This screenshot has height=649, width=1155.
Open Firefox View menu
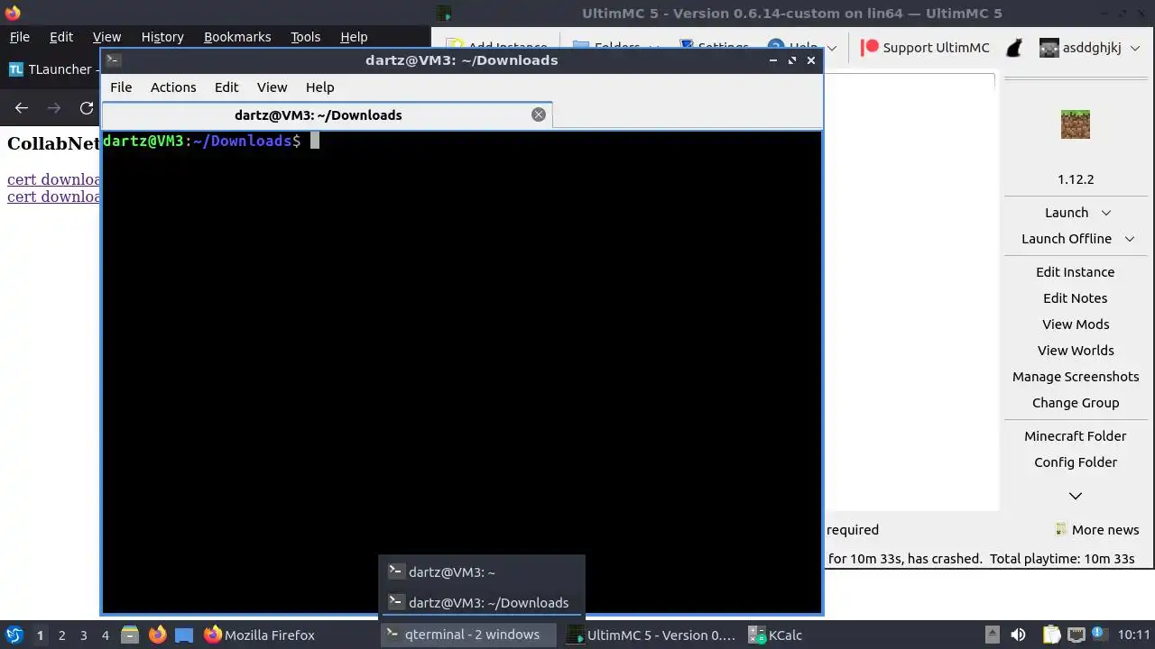tap(106, 37)
